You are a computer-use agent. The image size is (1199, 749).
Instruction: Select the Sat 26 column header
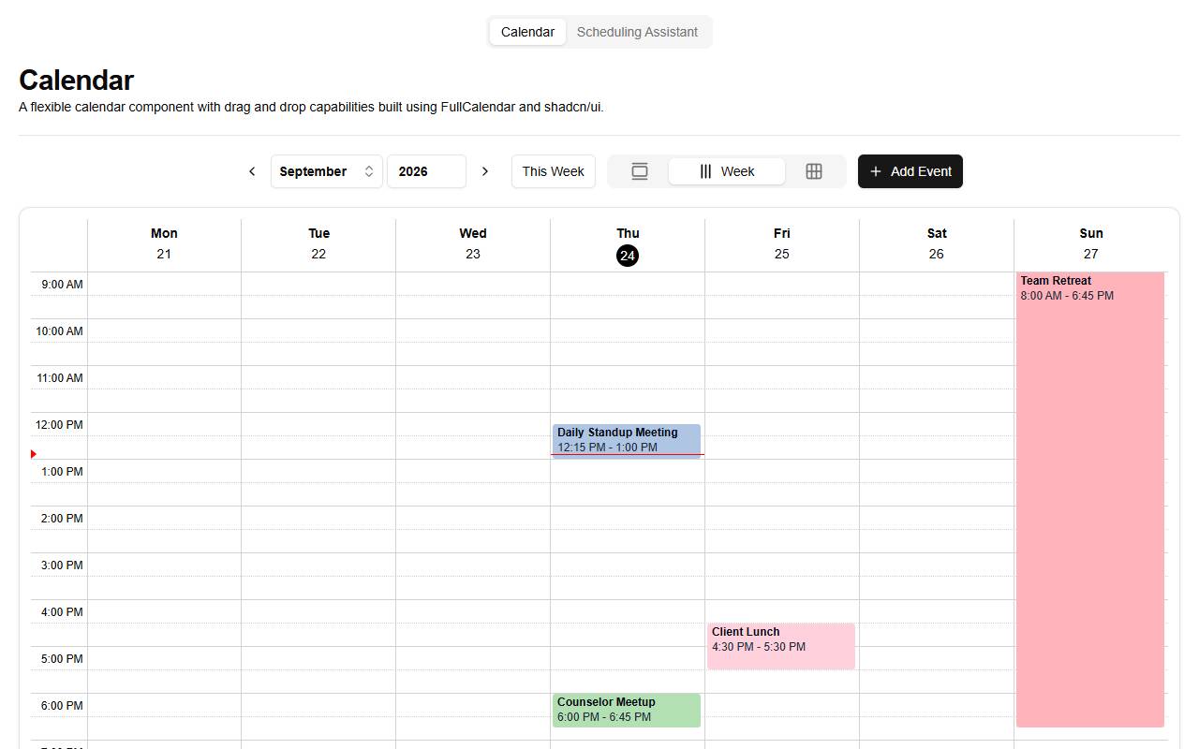pos(937,244)
